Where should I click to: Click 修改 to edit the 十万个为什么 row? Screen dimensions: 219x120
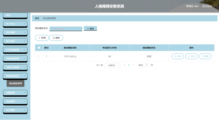191,56
